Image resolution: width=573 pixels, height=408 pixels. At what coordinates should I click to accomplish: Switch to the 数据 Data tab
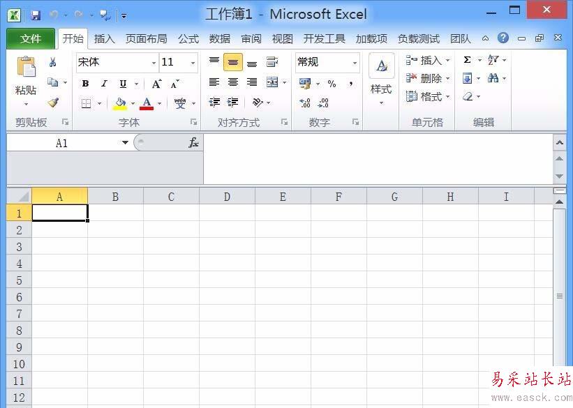pyautogui.click(x=220, y=39)
